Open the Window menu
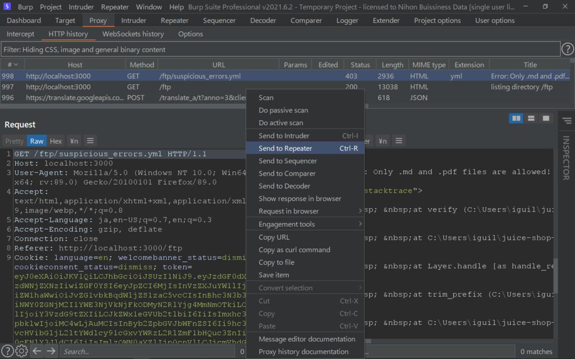 (x=149, y=7)
